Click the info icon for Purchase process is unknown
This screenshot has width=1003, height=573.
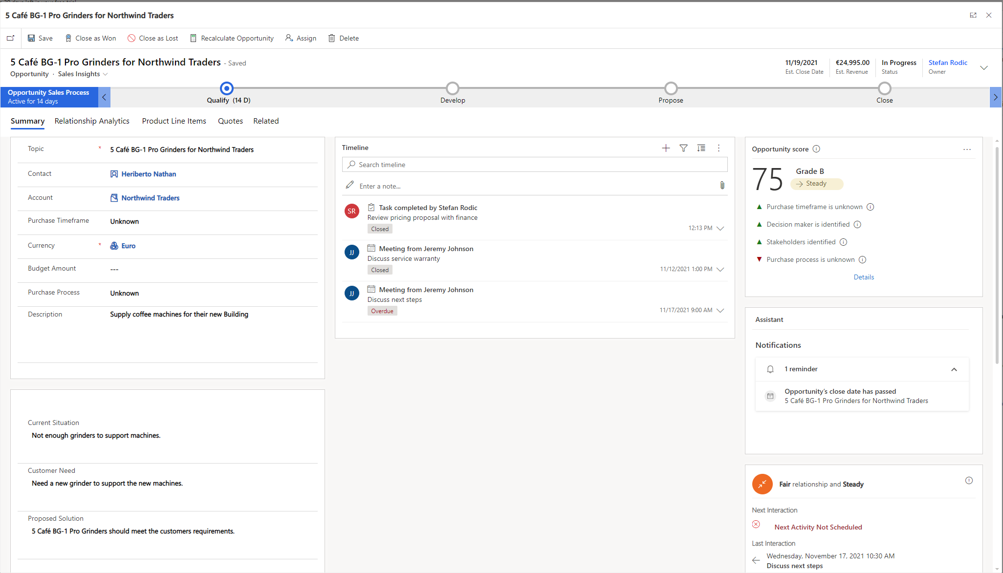tap(862, 260)
